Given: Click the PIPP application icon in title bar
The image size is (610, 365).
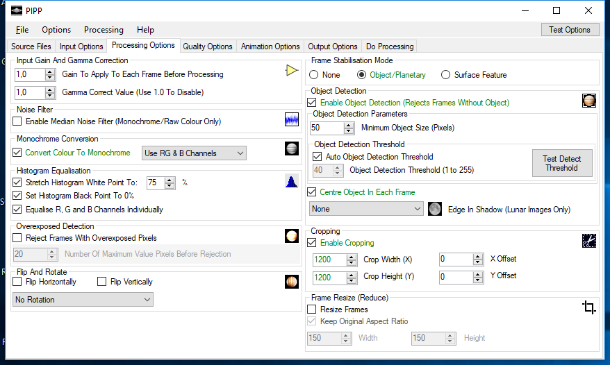Looking at the screenshot, I should coord(17,10).
